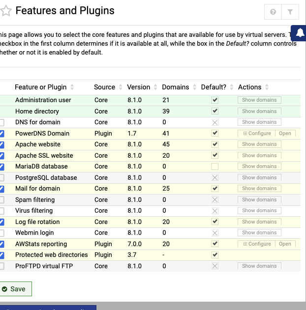Sort by Source column arrows
This screenshot has width=306, height=310.
click(x=121, y=87)
